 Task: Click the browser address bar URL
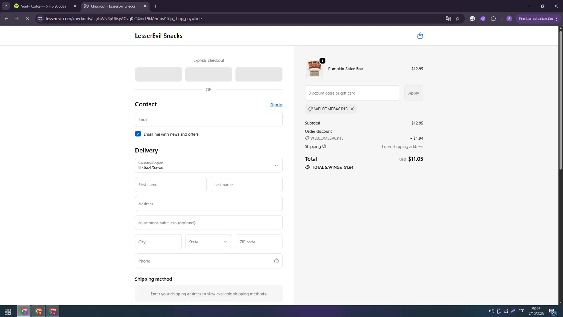pos(124,18)
